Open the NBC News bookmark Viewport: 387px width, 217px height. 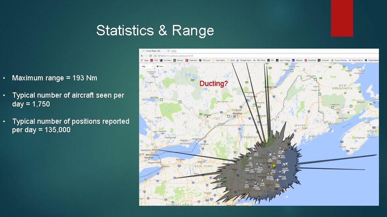(259, 60)
